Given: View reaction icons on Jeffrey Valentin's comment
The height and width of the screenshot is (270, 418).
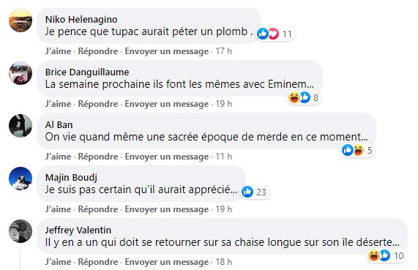Looking at the screenshot, I should click(x=379, y=255).
